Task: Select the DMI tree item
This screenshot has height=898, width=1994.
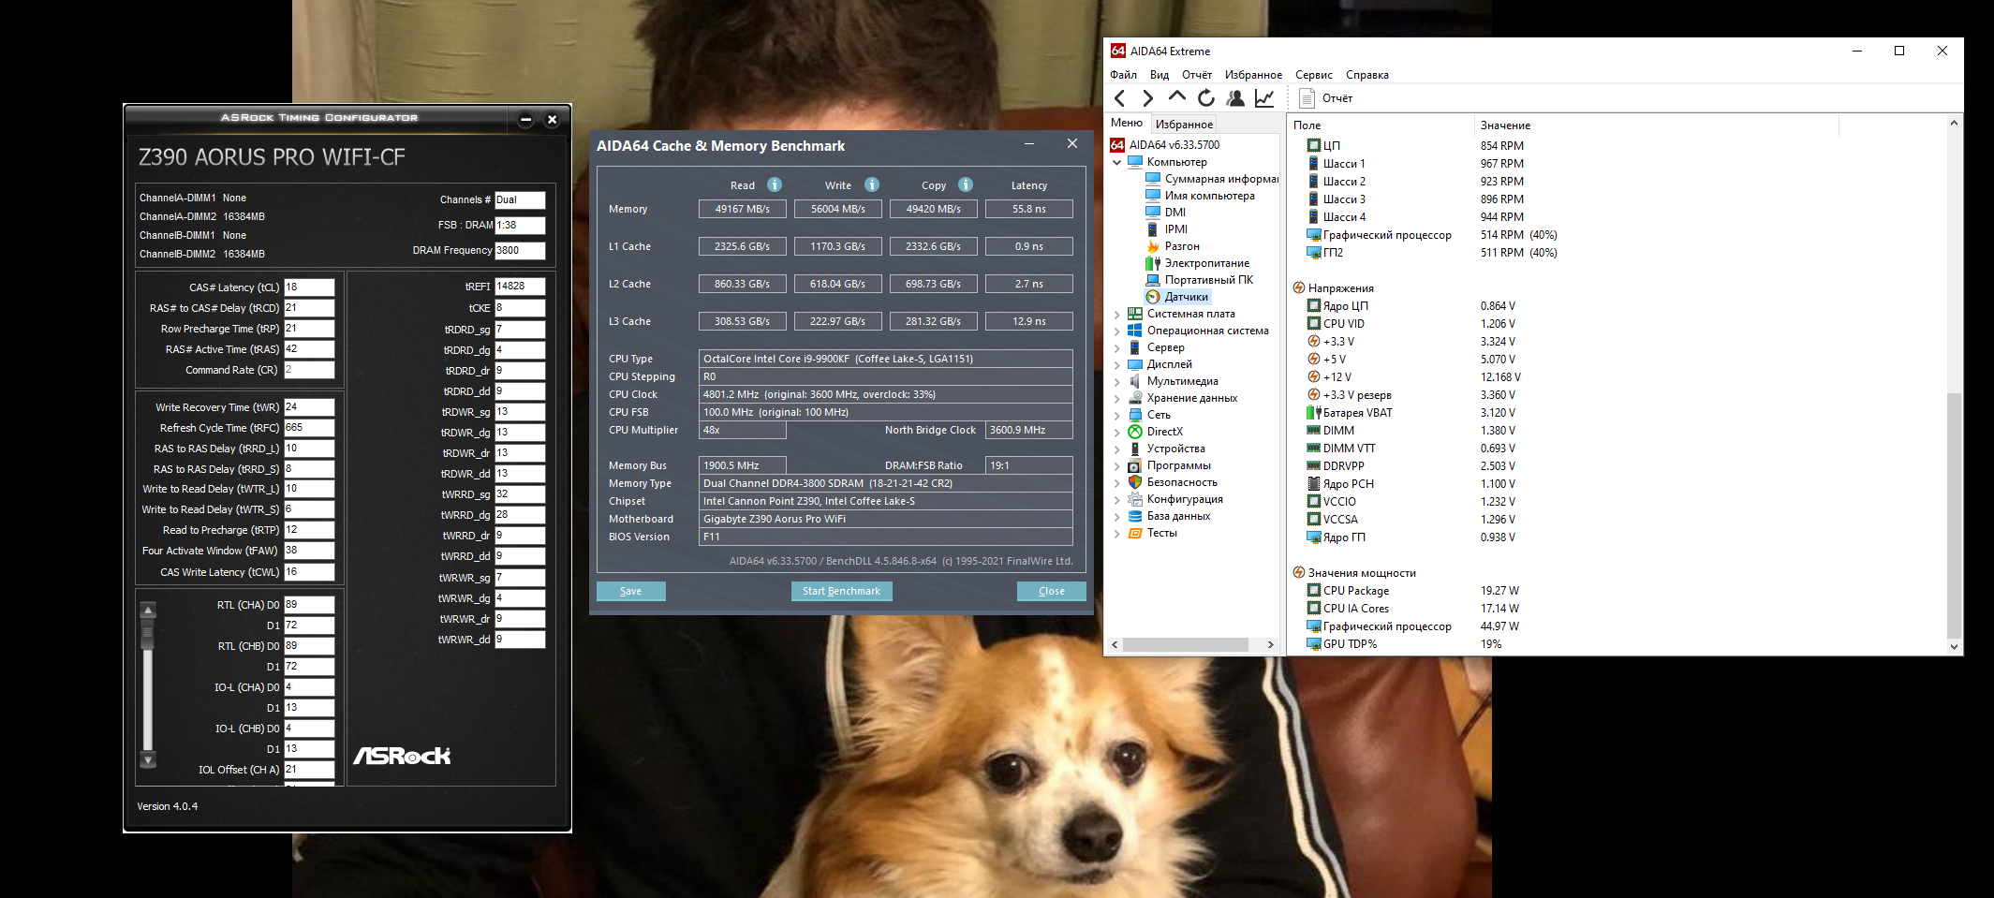Action: click(x=1174, y=213)
